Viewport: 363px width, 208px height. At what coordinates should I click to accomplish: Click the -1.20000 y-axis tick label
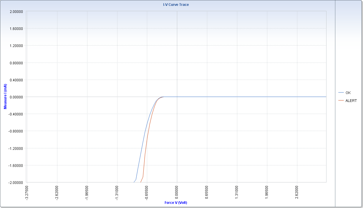[x=16, y=148]
